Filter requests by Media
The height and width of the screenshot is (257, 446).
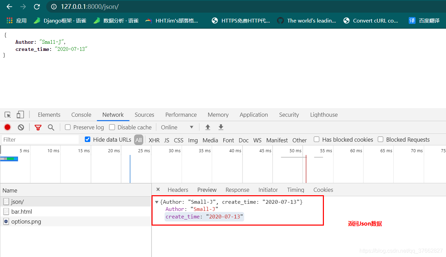tap(210, 140)
